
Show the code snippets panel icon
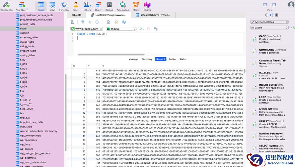click(272, 15)
